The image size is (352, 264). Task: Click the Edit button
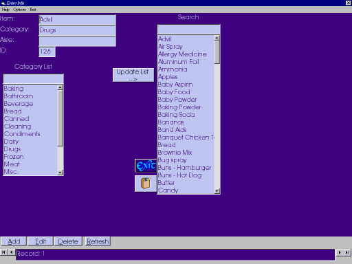(x=41, y=241)
